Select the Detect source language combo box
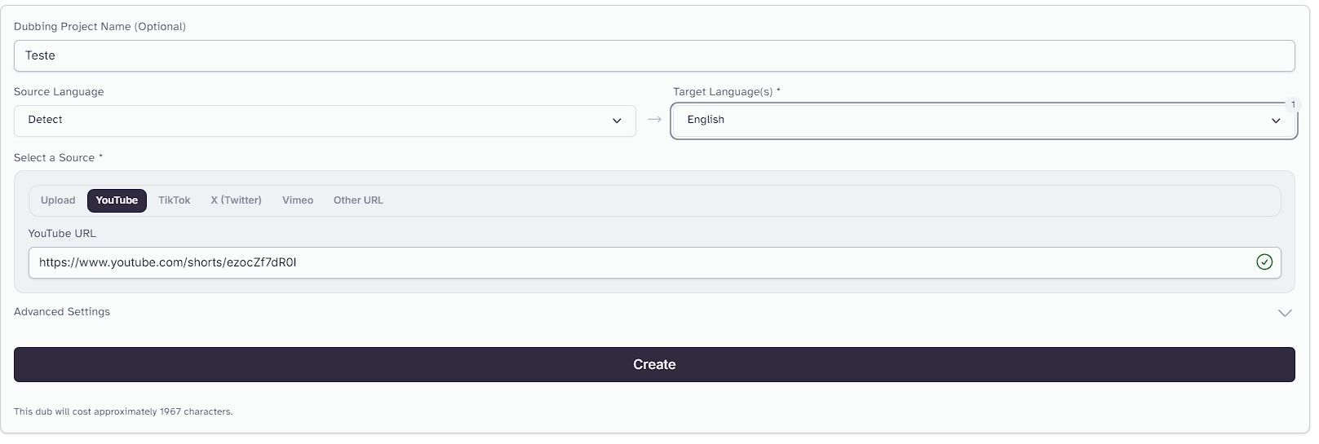 point(325,121)
